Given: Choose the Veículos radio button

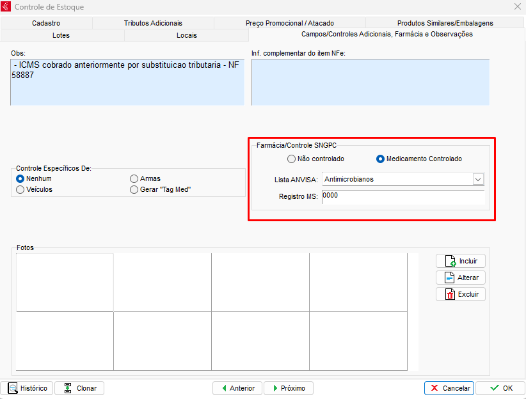Looking at the screenshot, I should 20,189.
